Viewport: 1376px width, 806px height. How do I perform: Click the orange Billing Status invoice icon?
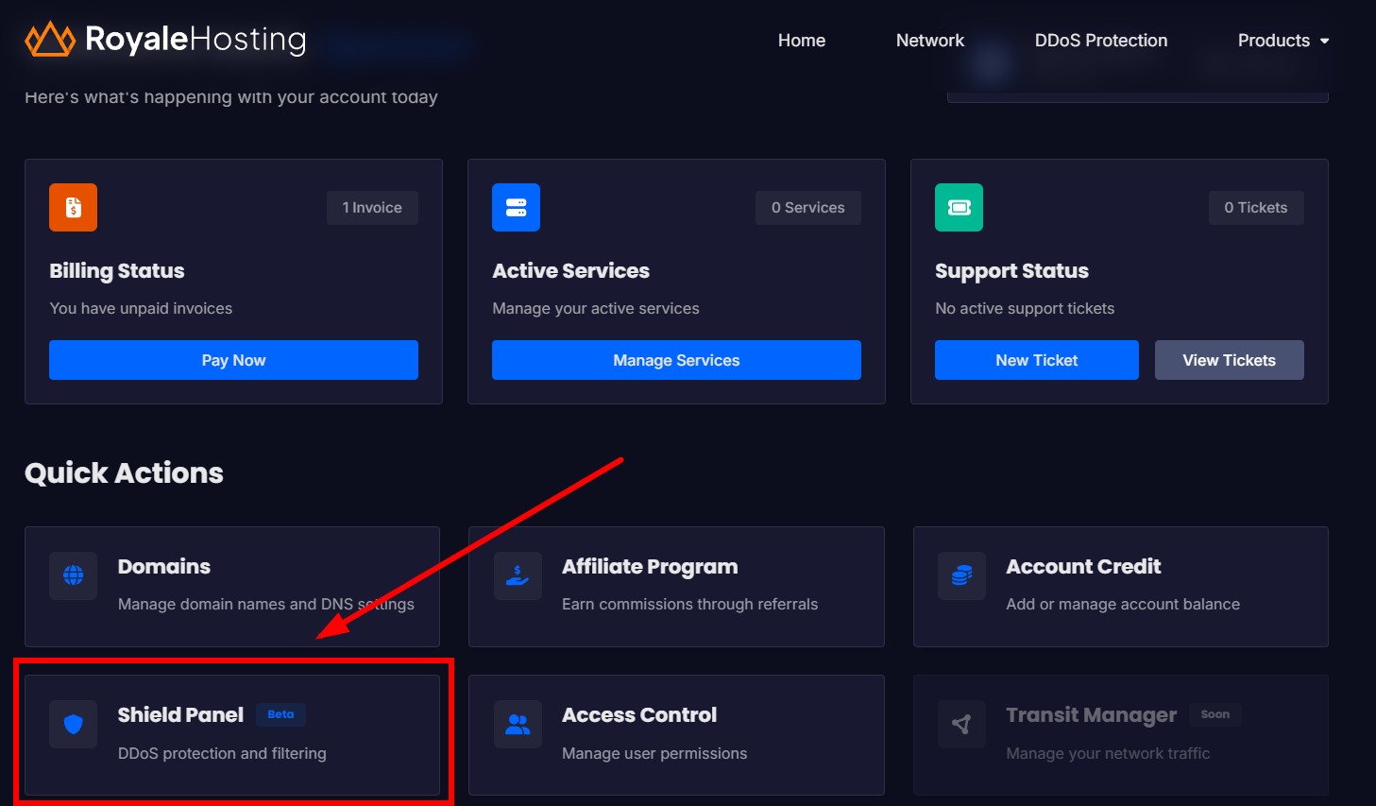[x=73, y=208]
